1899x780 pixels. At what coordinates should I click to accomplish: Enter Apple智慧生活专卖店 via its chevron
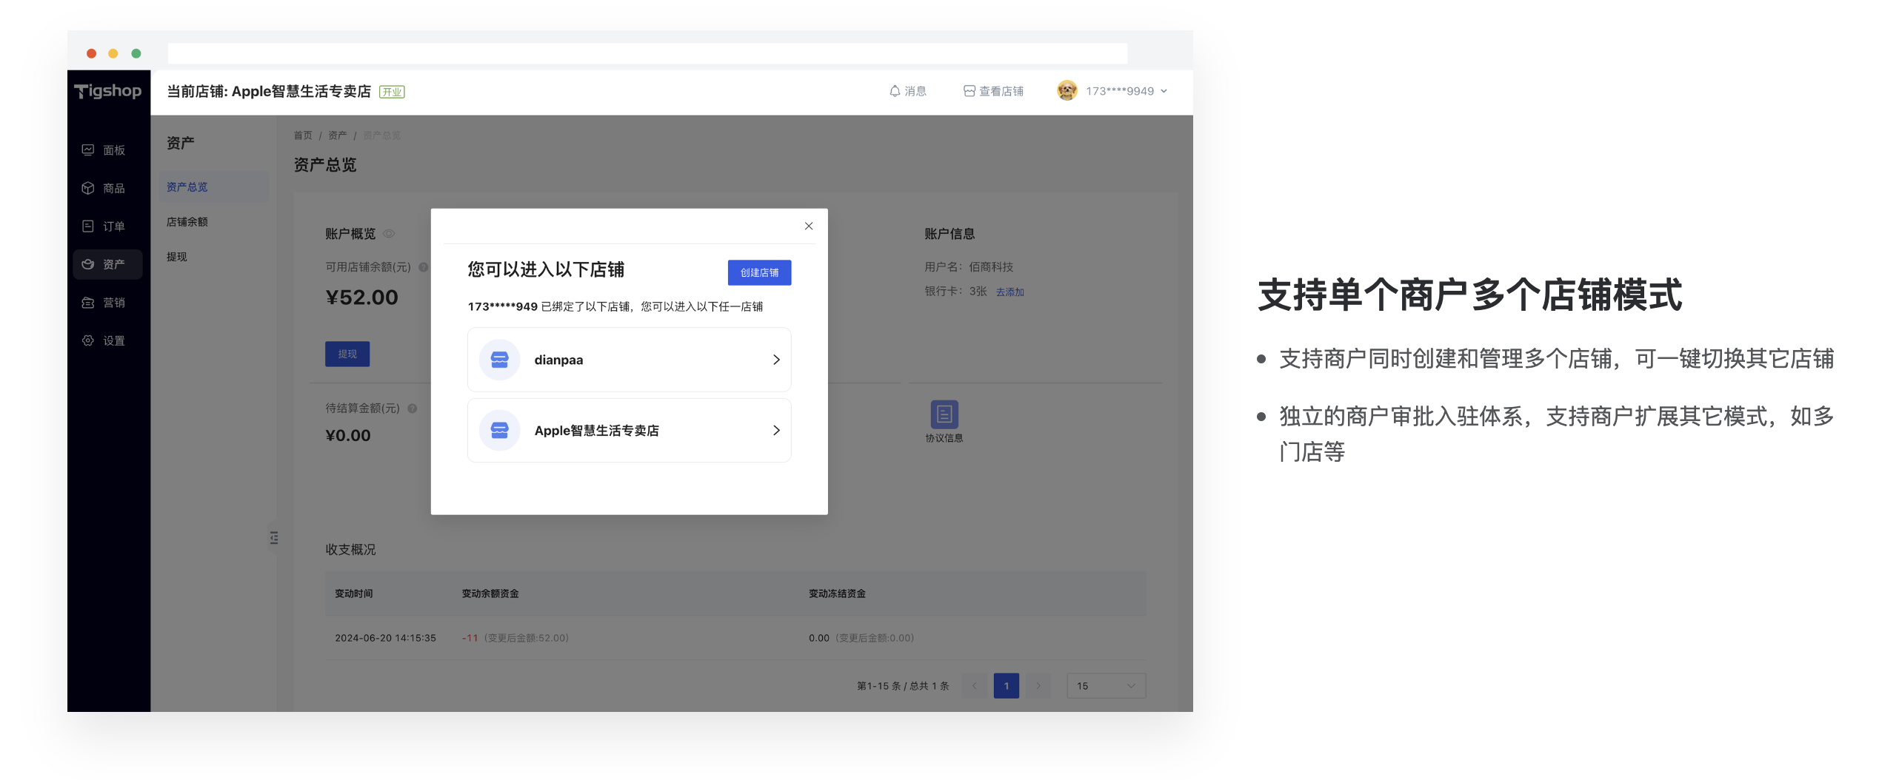776,431
